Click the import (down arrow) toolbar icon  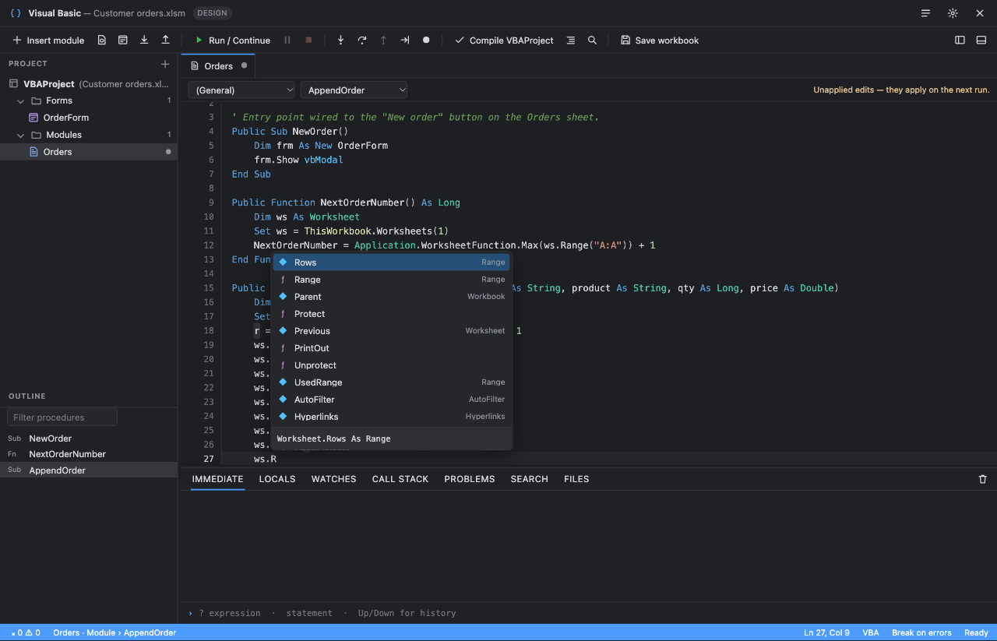tap(144, 41)
